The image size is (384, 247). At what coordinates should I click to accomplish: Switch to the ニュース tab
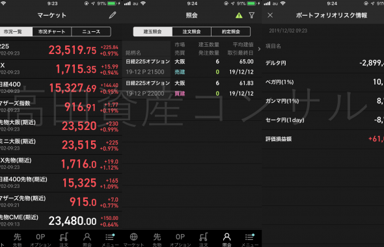pyautogui.click(x=91, y=32)
